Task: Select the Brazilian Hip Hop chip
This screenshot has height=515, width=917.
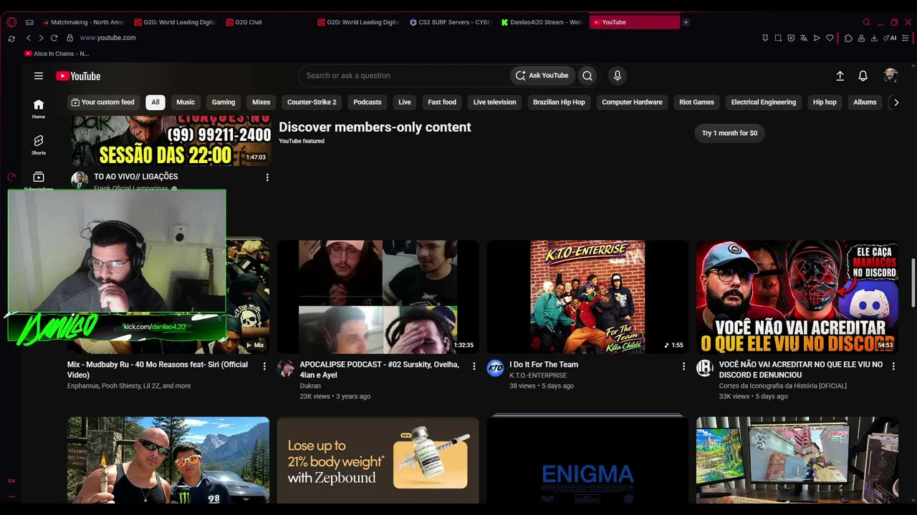Action: click(559, 102)
